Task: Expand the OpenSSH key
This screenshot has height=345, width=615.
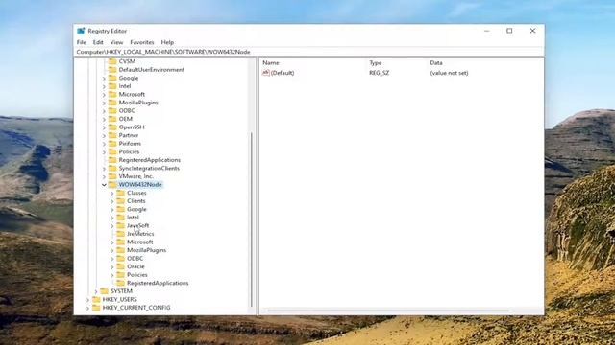Action: [104, 127]
